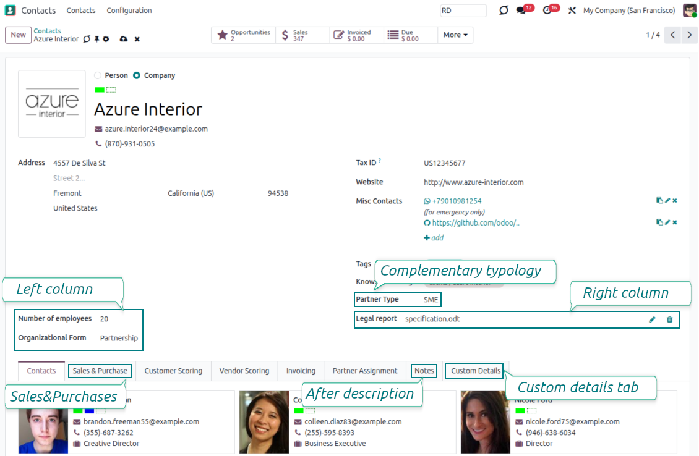The height and width of the screenshot is (456, 699).
Task: Select the Company radio button
Action: (137, 75)
